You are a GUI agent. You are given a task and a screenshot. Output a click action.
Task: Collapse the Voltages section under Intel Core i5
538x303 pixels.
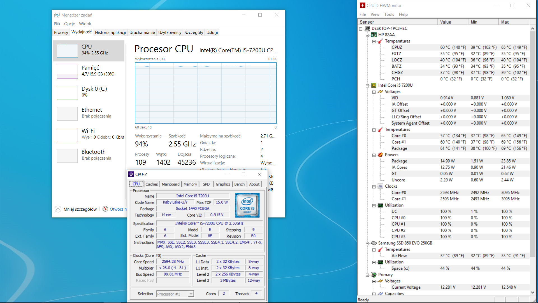pos(374,92)
